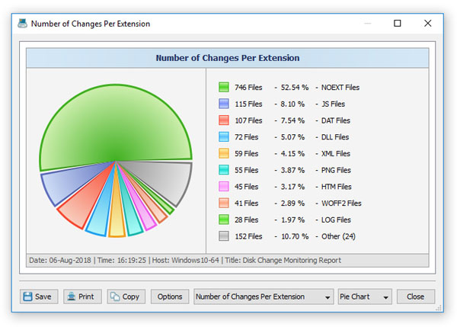The height and width of the screenshot is (327, 457).
Task: Click the chart title header bar
Action: tap(227, 58)
